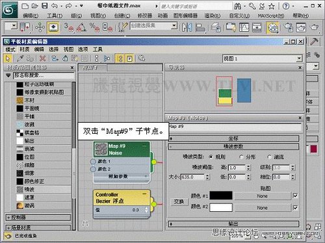
Task: Select the 湍流 noise type radio button
Action: 269,157
